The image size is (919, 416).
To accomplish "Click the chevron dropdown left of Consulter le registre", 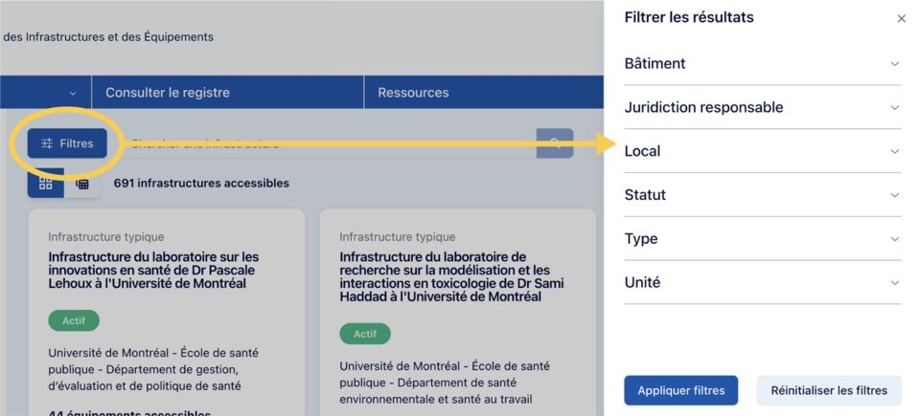I will point(73,94).
